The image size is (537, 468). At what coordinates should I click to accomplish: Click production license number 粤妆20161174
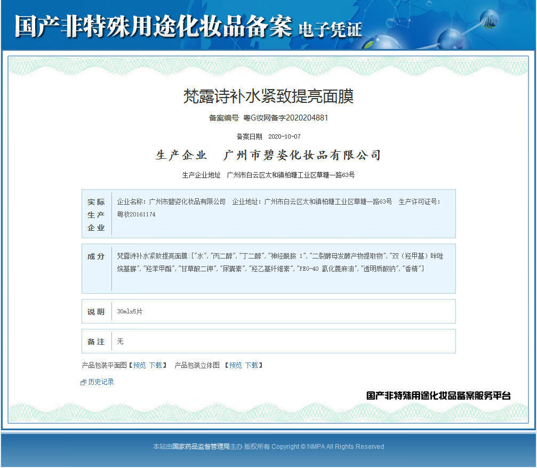tap(137, 214)
